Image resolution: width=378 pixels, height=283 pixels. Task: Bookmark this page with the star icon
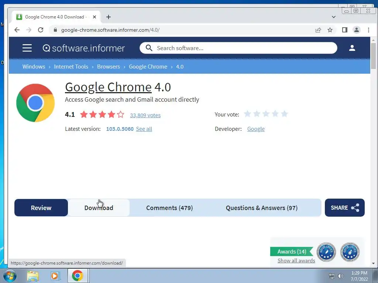pyautogui.click(x=330, y=30)
